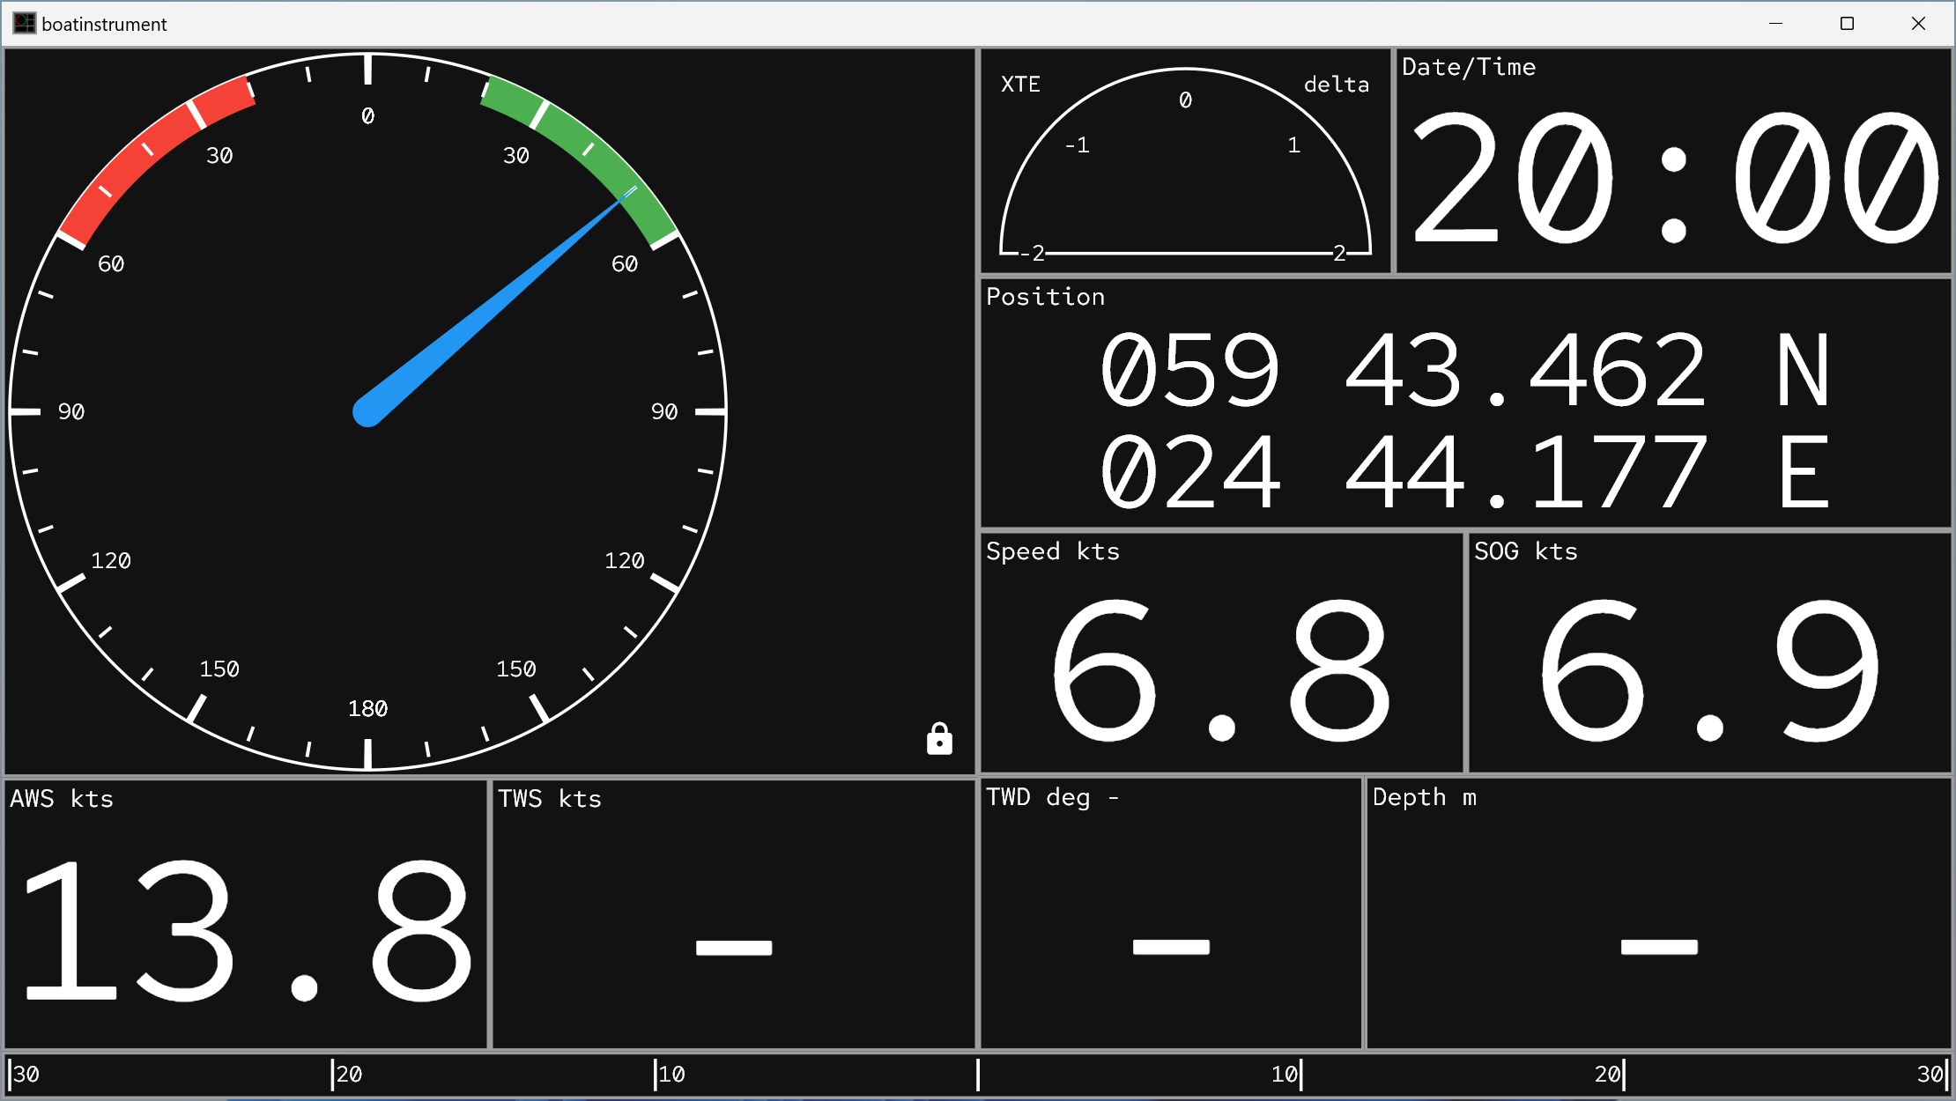Click the boatinstrument app icon in title bar
Viewport: 1956px width, 1101px height.
(x=24, y=24)
